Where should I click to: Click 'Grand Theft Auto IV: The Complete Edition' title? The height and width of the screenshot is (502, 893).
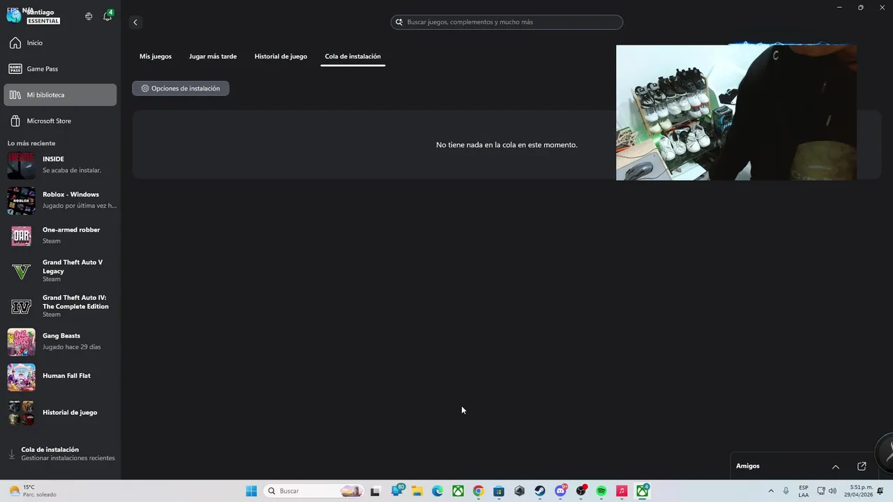coord(75,302)
